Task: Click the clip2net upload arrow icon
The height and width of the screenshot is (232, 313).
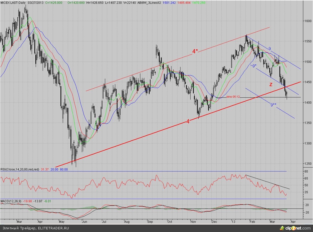Action: tap(281, 228)
